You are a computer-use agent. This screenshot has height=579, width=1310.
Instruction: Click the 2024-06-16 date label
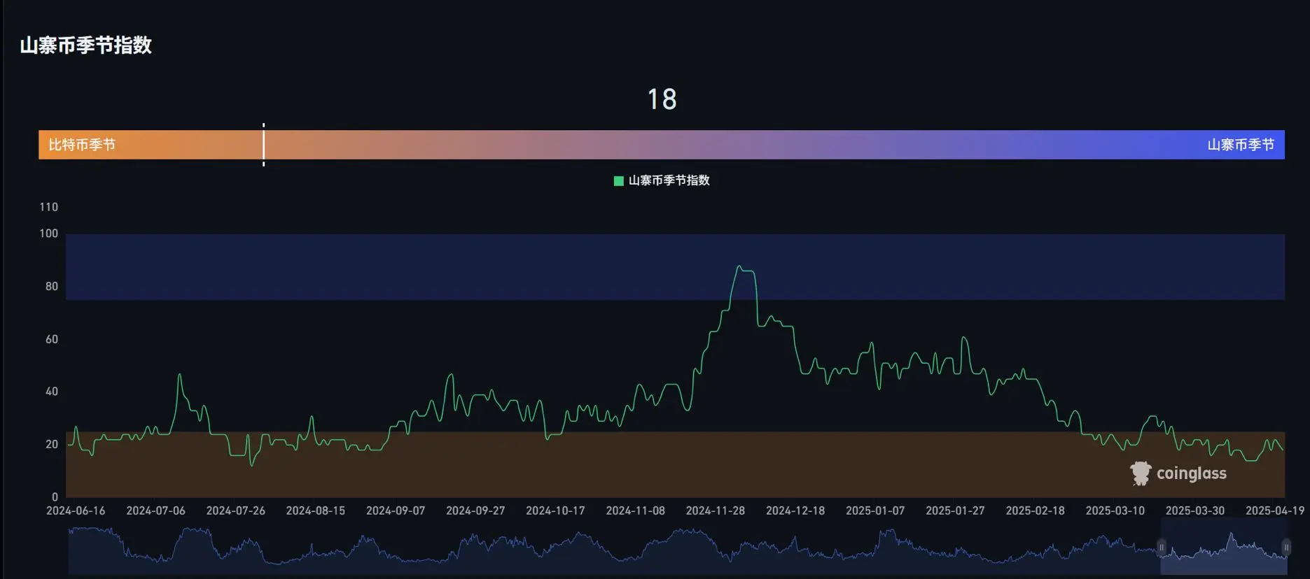tap(76, 510)
